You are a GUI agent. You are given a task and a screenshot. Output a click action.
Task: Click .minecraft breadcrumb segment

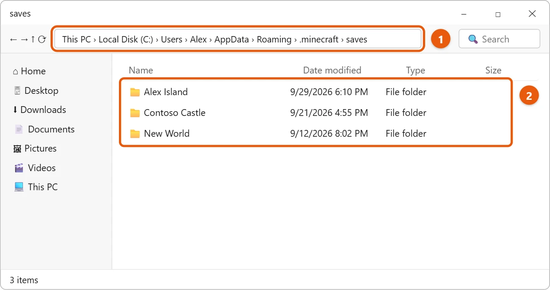[x=319, y=39]
